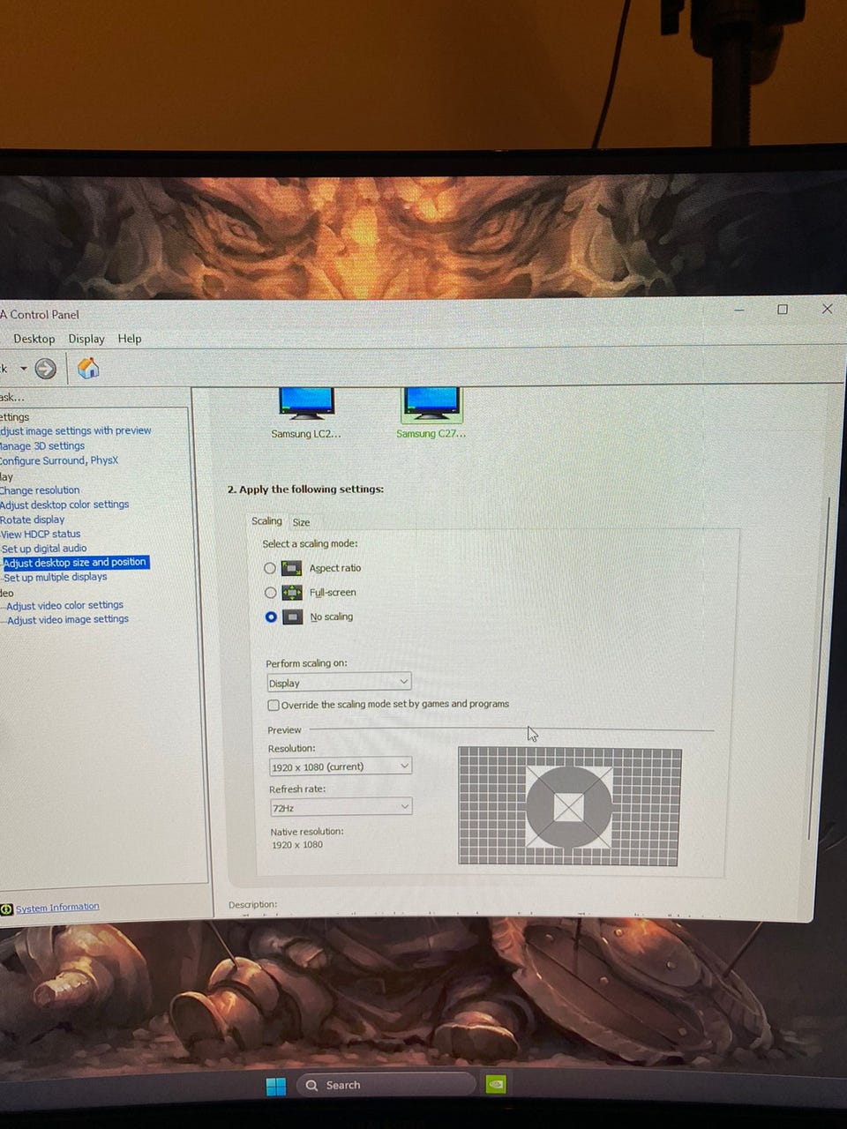The height and width of the screenshot is (1129, 847).
Task: Click the Full-screen scaling mode icon
Action: (292, 593)
